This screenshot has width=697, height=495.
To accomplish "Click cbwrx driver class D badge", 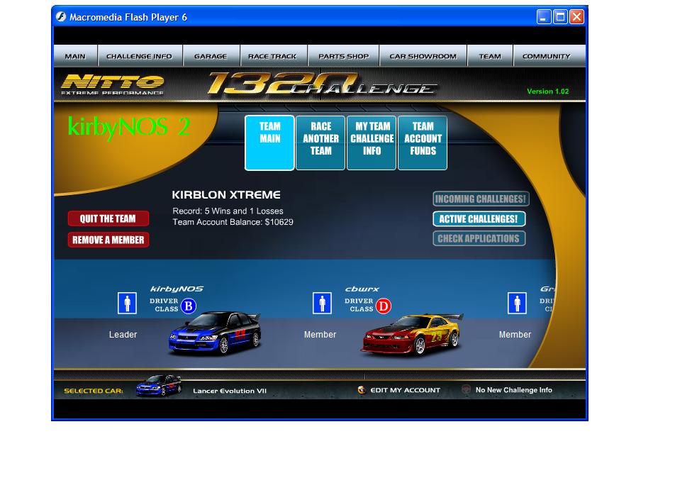I will point(383,306).
